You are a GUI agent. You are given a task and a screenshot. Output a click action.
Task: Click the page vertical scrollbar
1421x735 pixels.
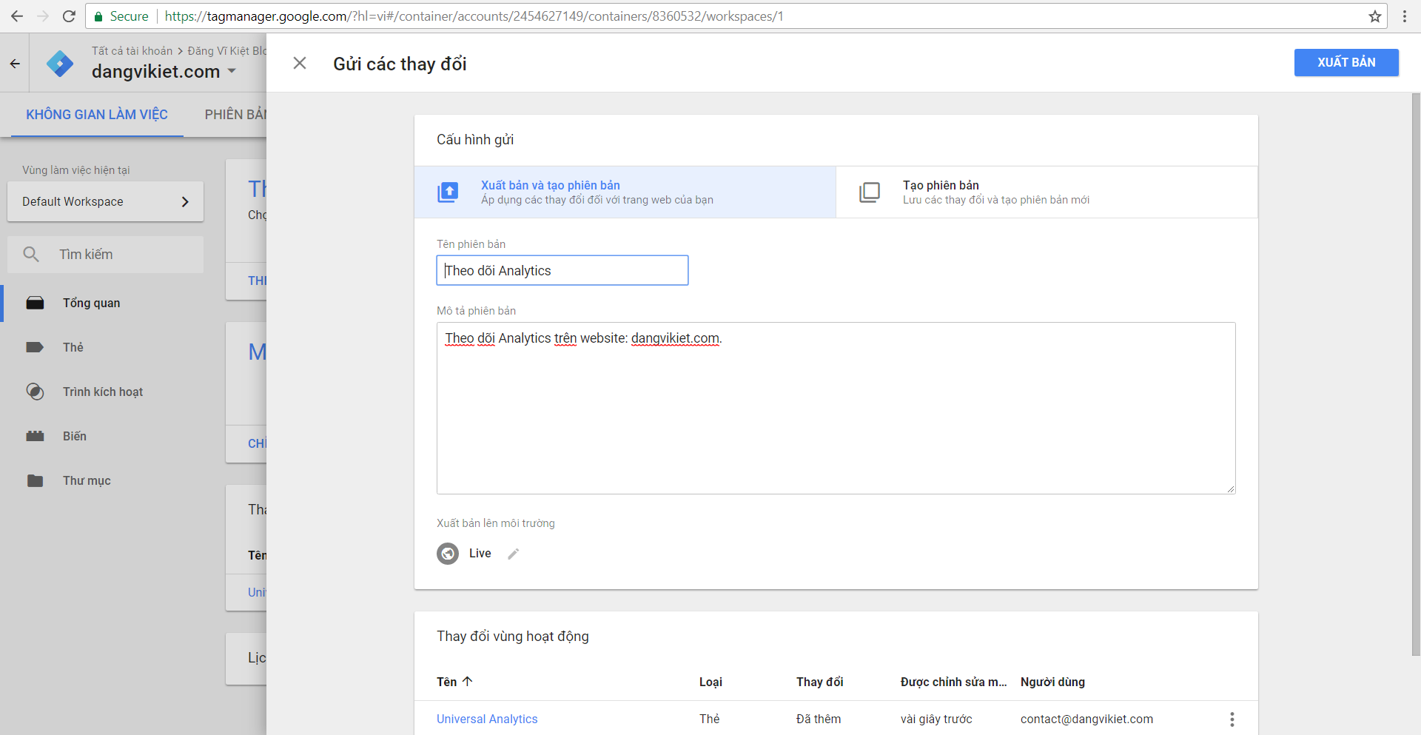(1416, 374)
